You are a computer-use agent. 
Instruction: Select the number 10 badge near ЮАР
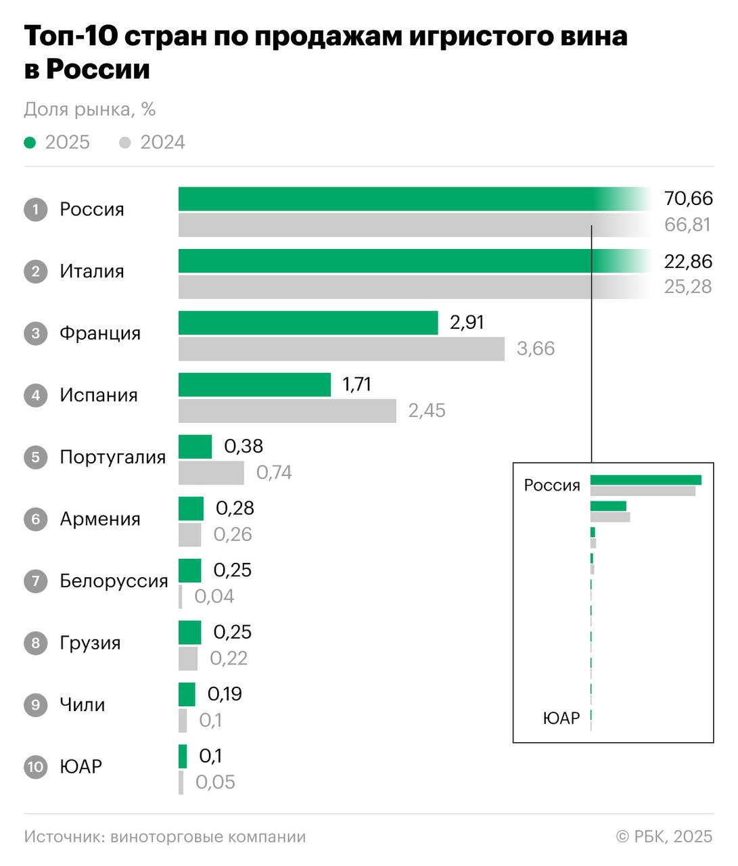[x=36, y=767]
